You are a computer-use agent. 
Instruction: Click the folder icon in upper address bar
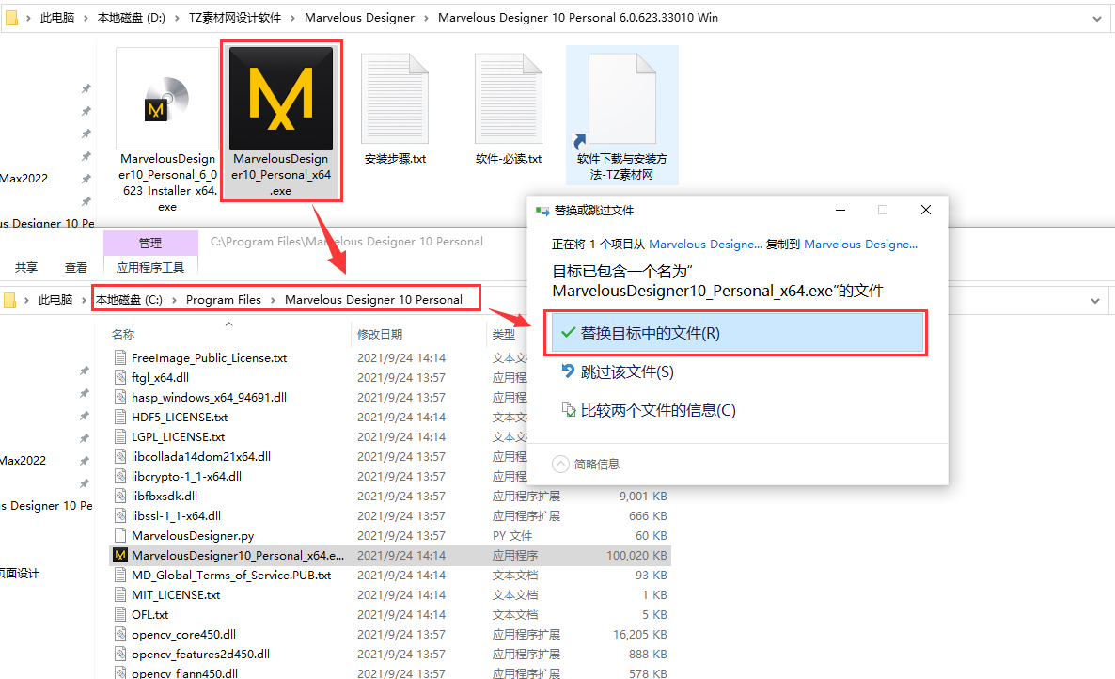tap(10, 17)
